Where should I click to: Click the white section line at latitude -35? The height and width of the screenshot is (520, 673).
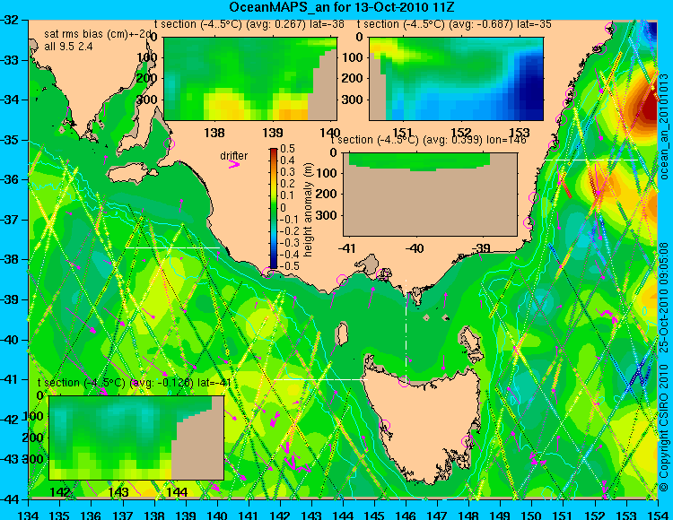click(591, 160)
